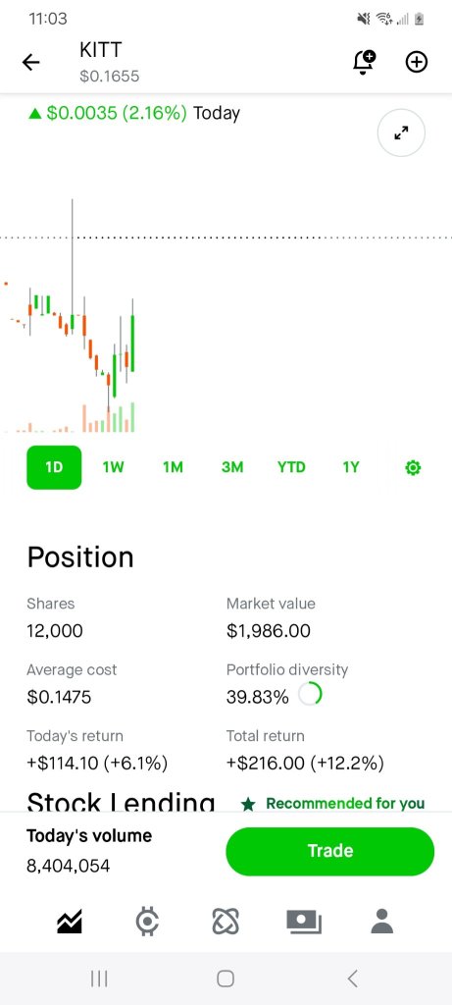Open the investing chart tab in bottom navigation
This screenshot has height=1005, width=452.
[x=70, y=922]
